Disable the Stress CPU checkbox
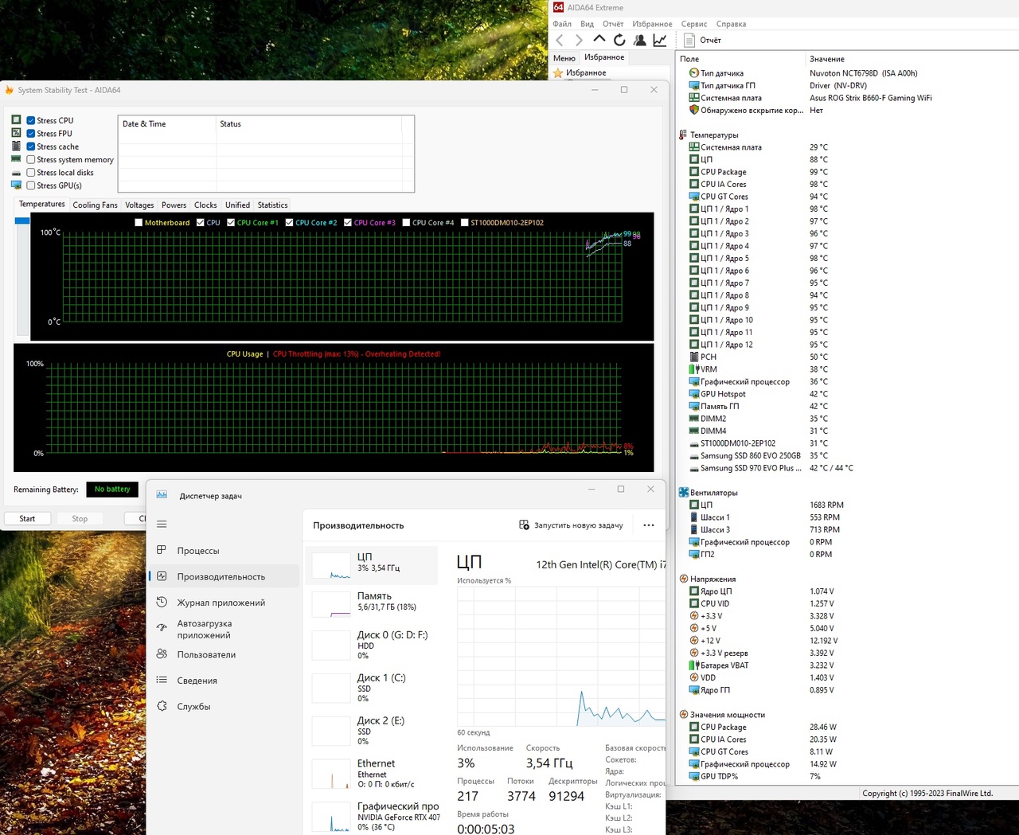The width and height of the screenshot is (1019, 835). [x=31, y=121]
